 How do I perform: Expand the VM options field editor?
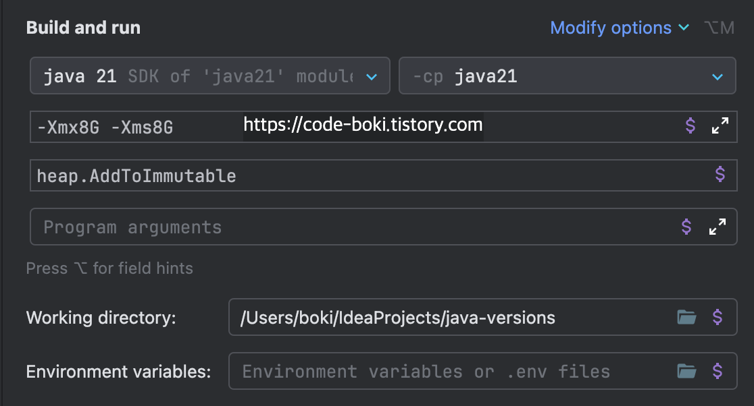[x=720, y=125]
